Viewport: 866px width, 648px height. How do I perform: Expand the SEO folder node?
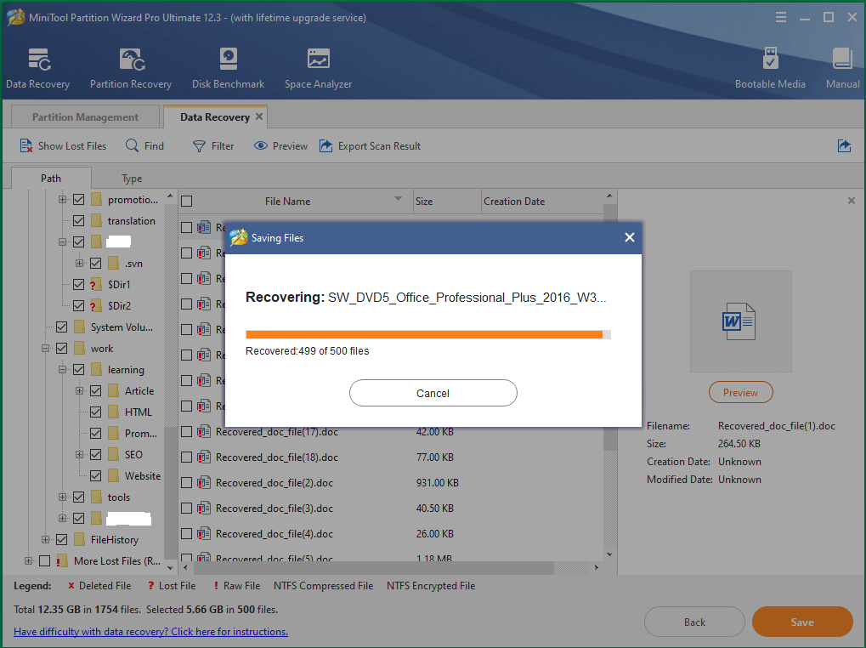(80, 454)
